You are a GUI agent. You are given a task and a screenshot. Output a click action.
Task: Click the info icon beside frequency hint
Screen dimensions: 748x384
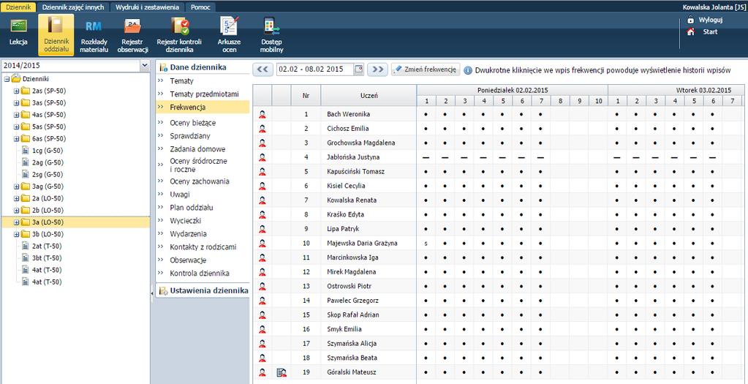(x=468, y=70)
